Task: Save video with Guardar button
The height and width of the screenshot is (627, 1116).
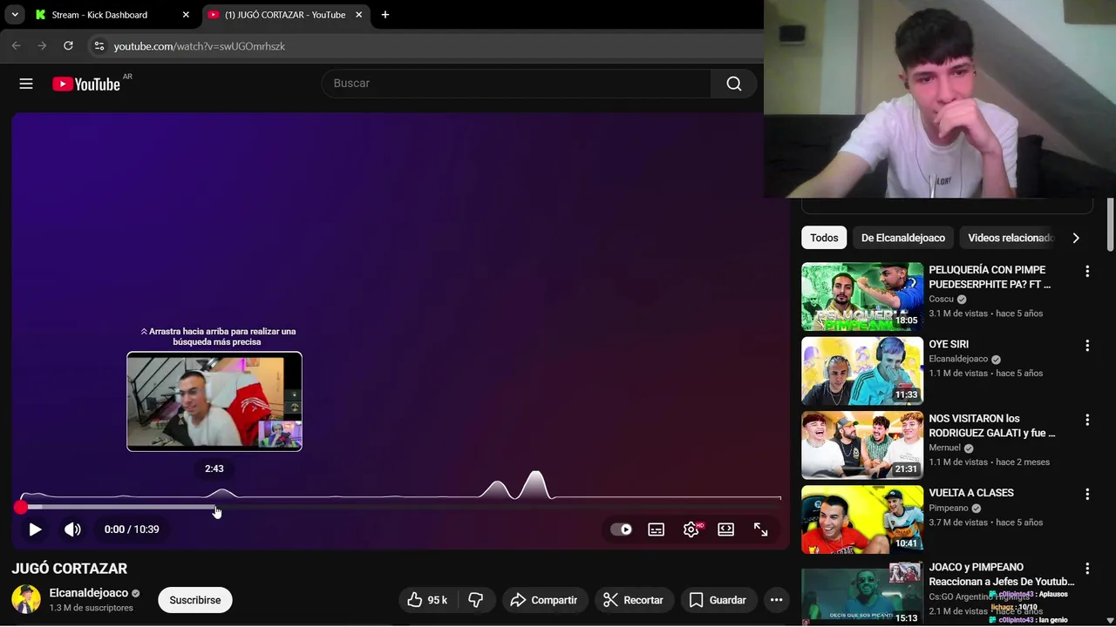Action: (718, 600)
